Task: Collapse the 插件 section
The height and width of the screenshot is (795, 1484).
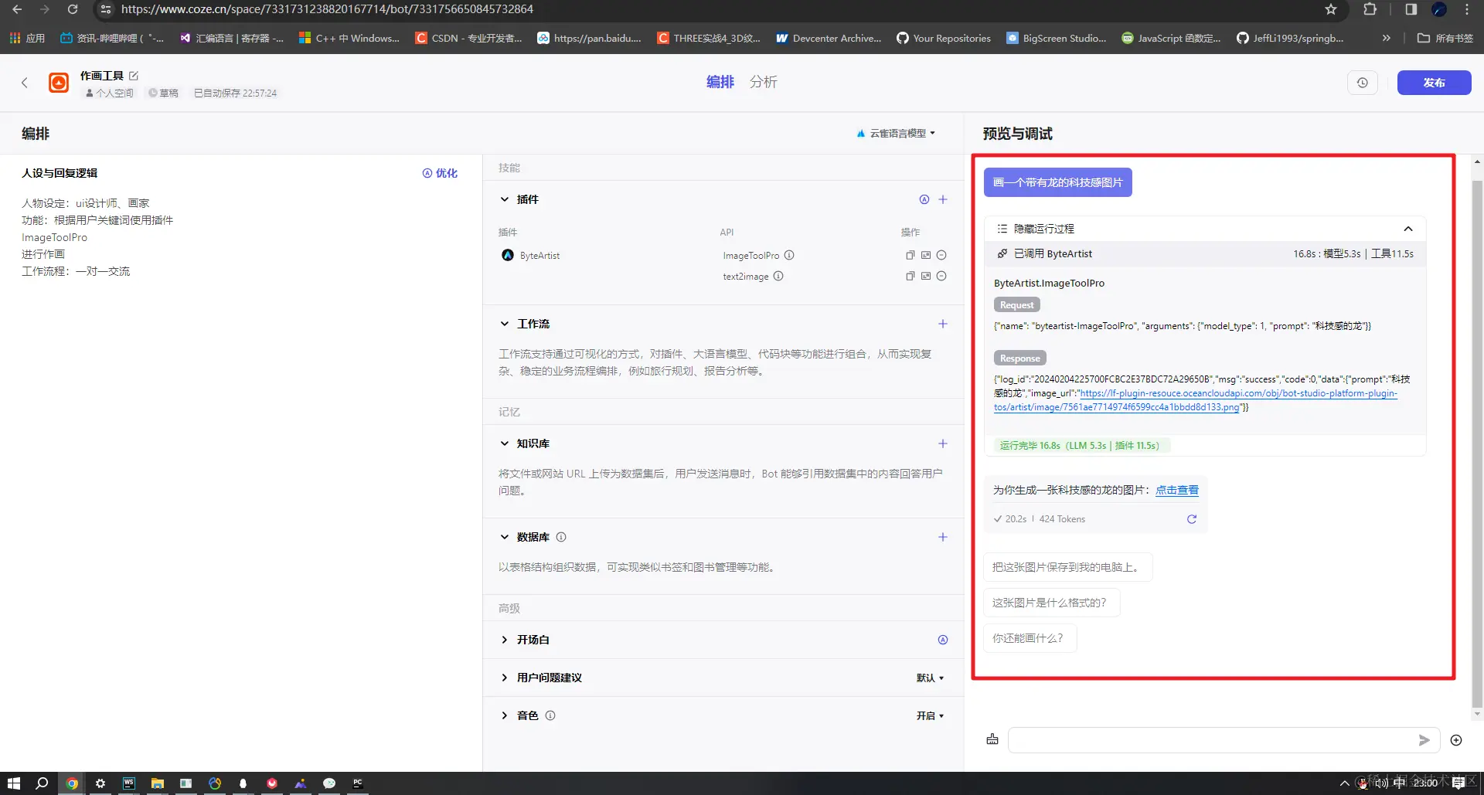Action: pos(505,199)
